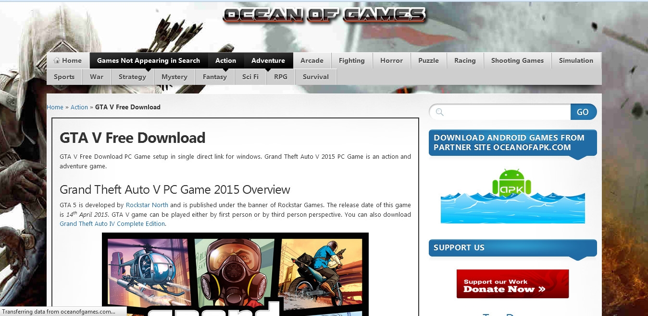Open the Grand Theft Auto IV Complete Edition link
This screenshot has height=316, width=648.
pos(112,223)
